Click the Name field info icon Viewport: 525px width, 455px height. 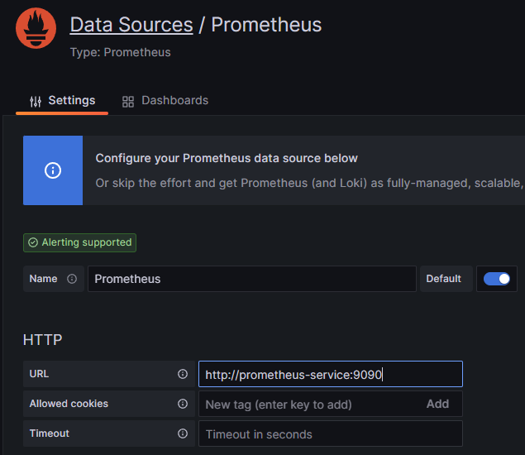pos(72,279)
